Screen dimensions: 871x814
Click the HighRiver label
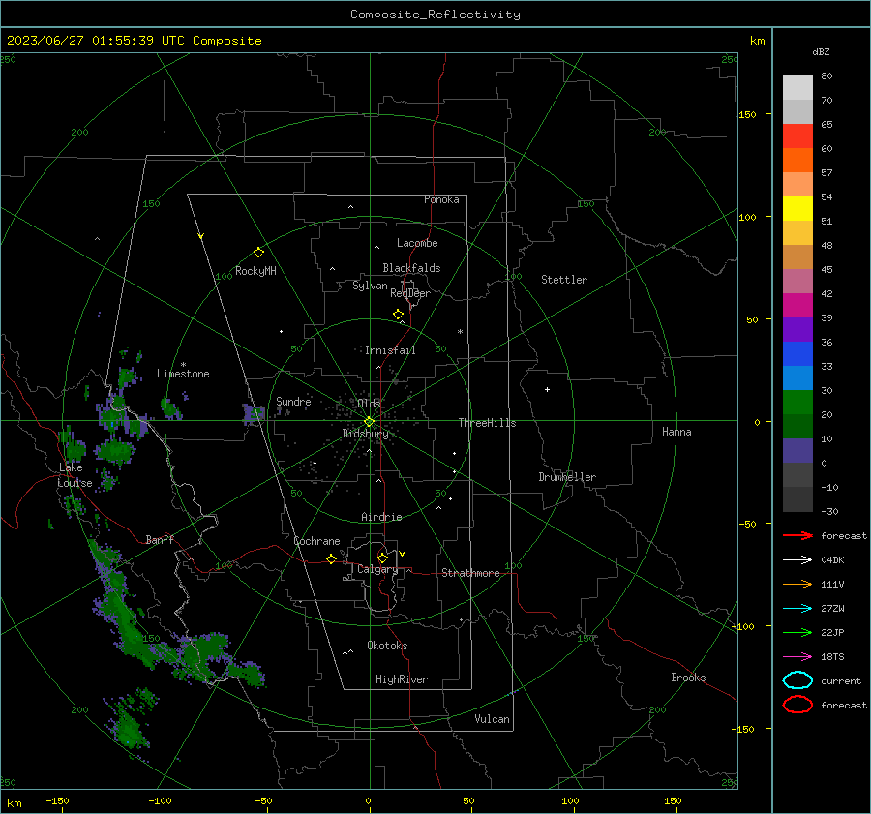(x=402, y=679)
